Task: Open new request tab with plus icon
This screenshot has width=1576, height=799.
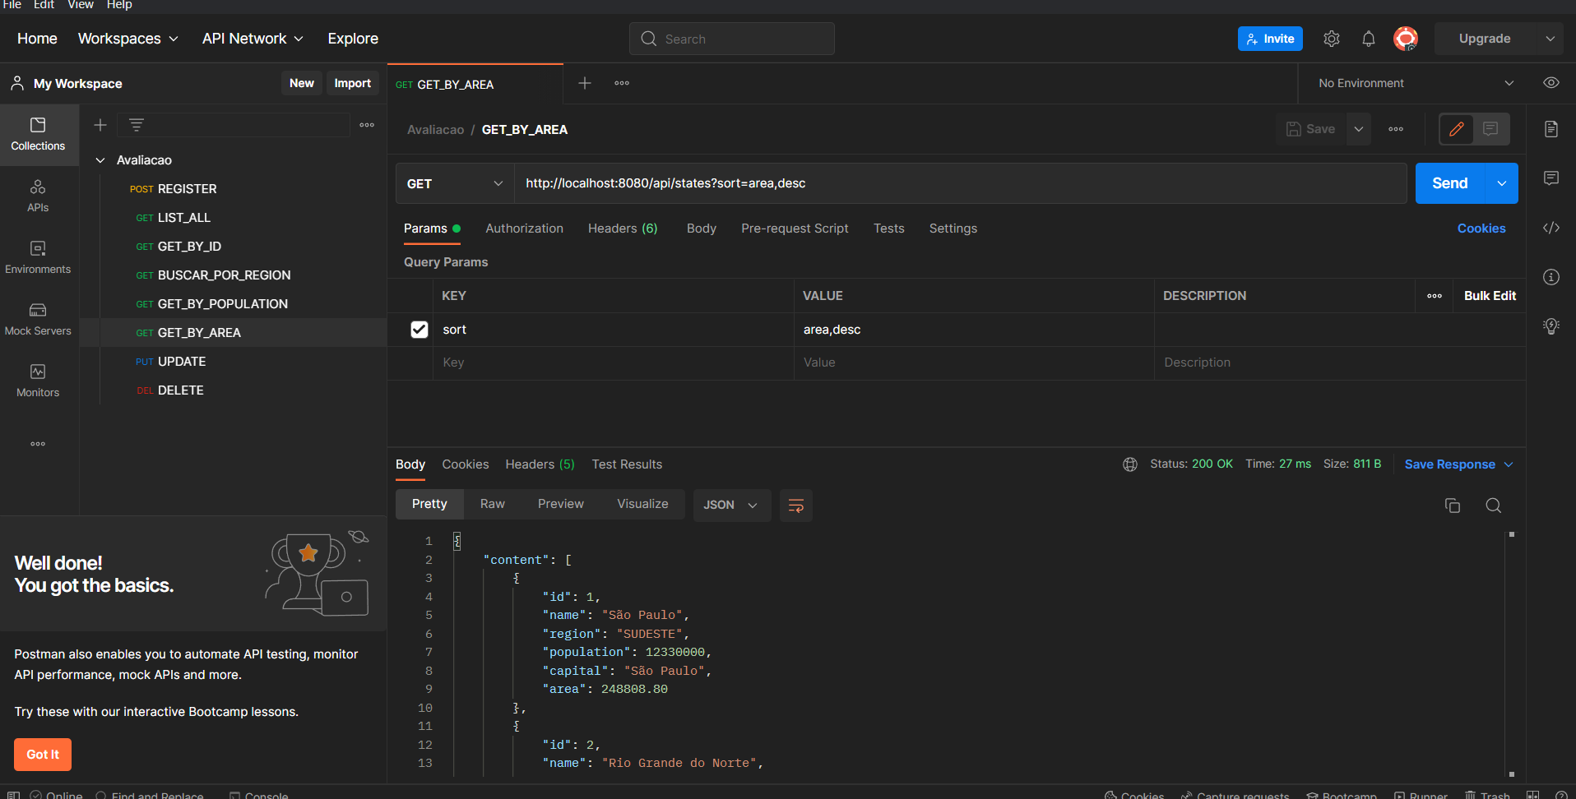Action: 585,83
